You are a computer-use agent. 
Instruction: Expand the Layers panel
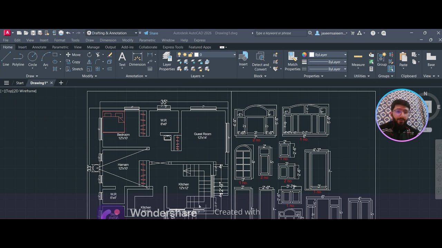click(x=198, y=76)
